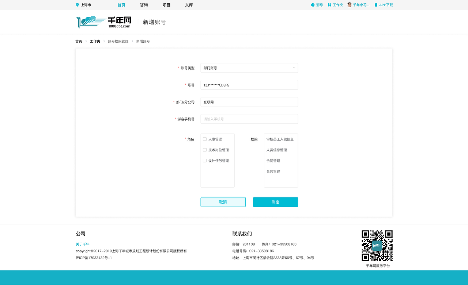Screen dimensions: 468x285
Task: Click the 取消 button
Action: (223, 202)
